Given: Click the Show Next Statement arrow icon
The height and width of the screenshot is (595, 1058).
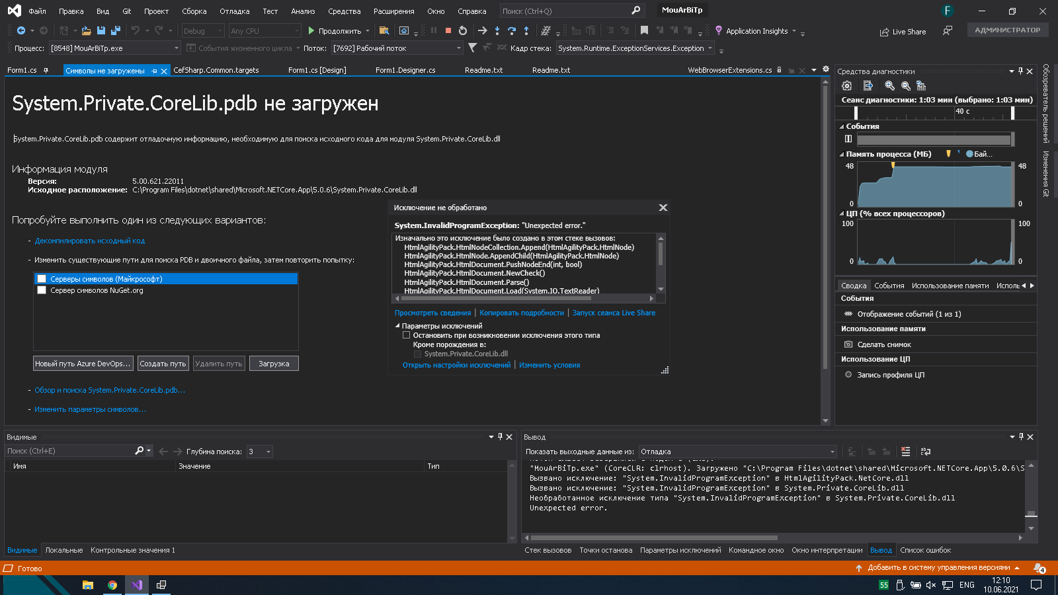Looking at the screenshot, I should 482,30.
